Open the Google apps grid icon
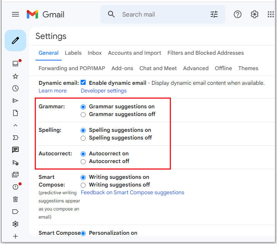The height and width of the screenshot is (244, 277). (x=271, y=14)
